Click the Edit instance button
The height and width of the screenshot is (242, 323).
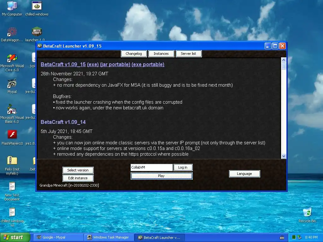78,178
